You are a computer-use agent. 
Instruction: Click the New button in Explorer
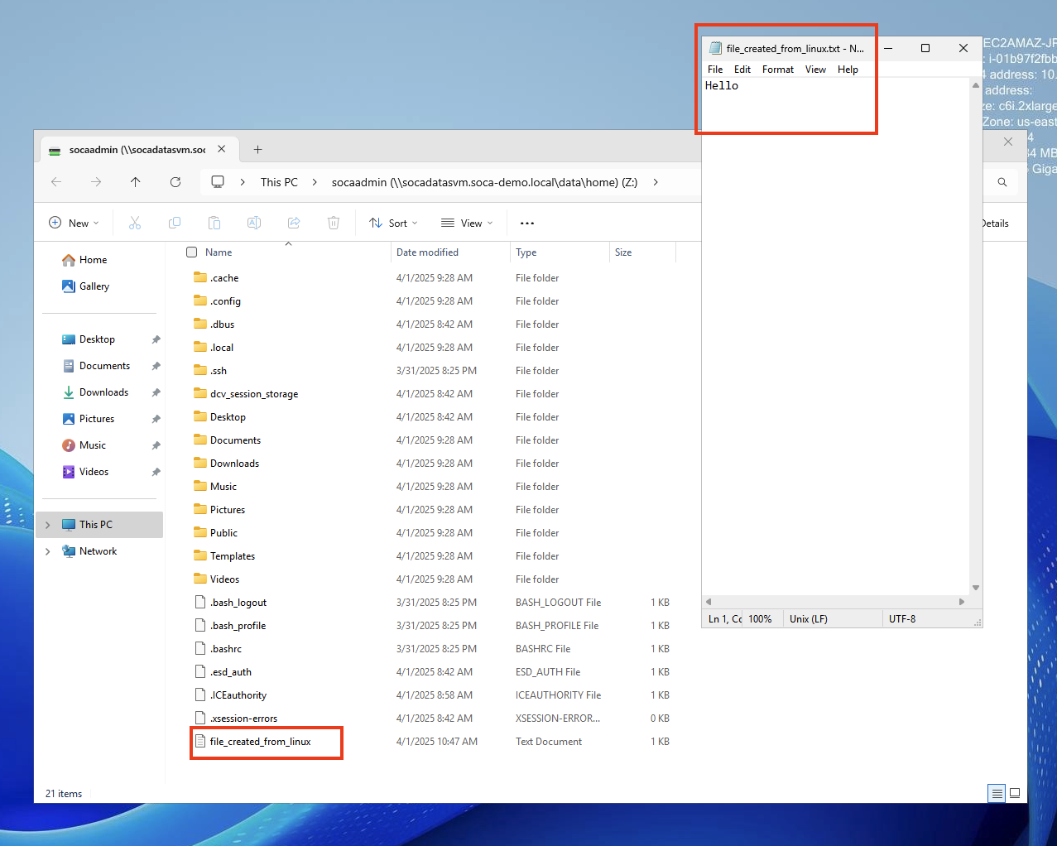click(x=74, y=223)
